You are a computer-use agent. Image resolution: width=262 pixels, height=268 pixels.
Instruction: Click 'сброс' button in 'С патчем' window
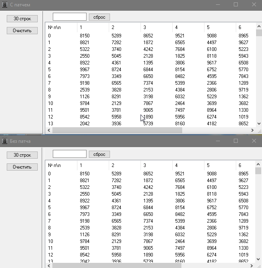point(99,17)
